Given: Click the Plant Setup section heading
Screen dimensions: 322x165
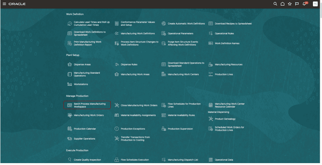Looking at the screenshot, I should coord(73,55).
